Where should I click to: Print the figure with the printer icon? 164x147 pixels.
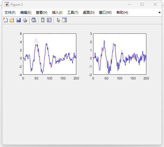pos(25,20)
